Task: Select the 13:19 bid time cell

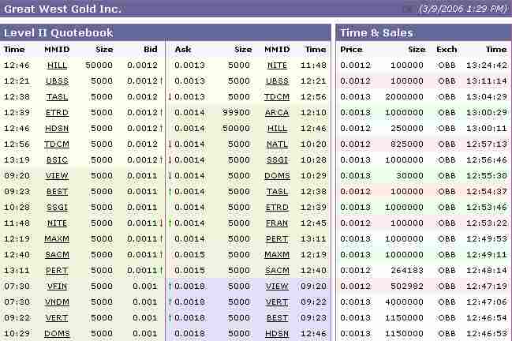Action: pyautogui.click(x=17, y=160)
